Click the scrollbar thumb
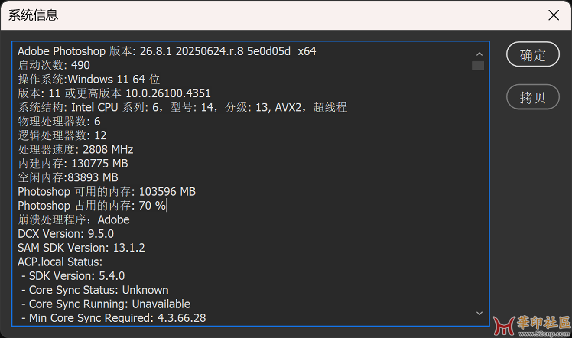Image resolution: width=572 pixels, height=338 pixels. pos(479,65)
